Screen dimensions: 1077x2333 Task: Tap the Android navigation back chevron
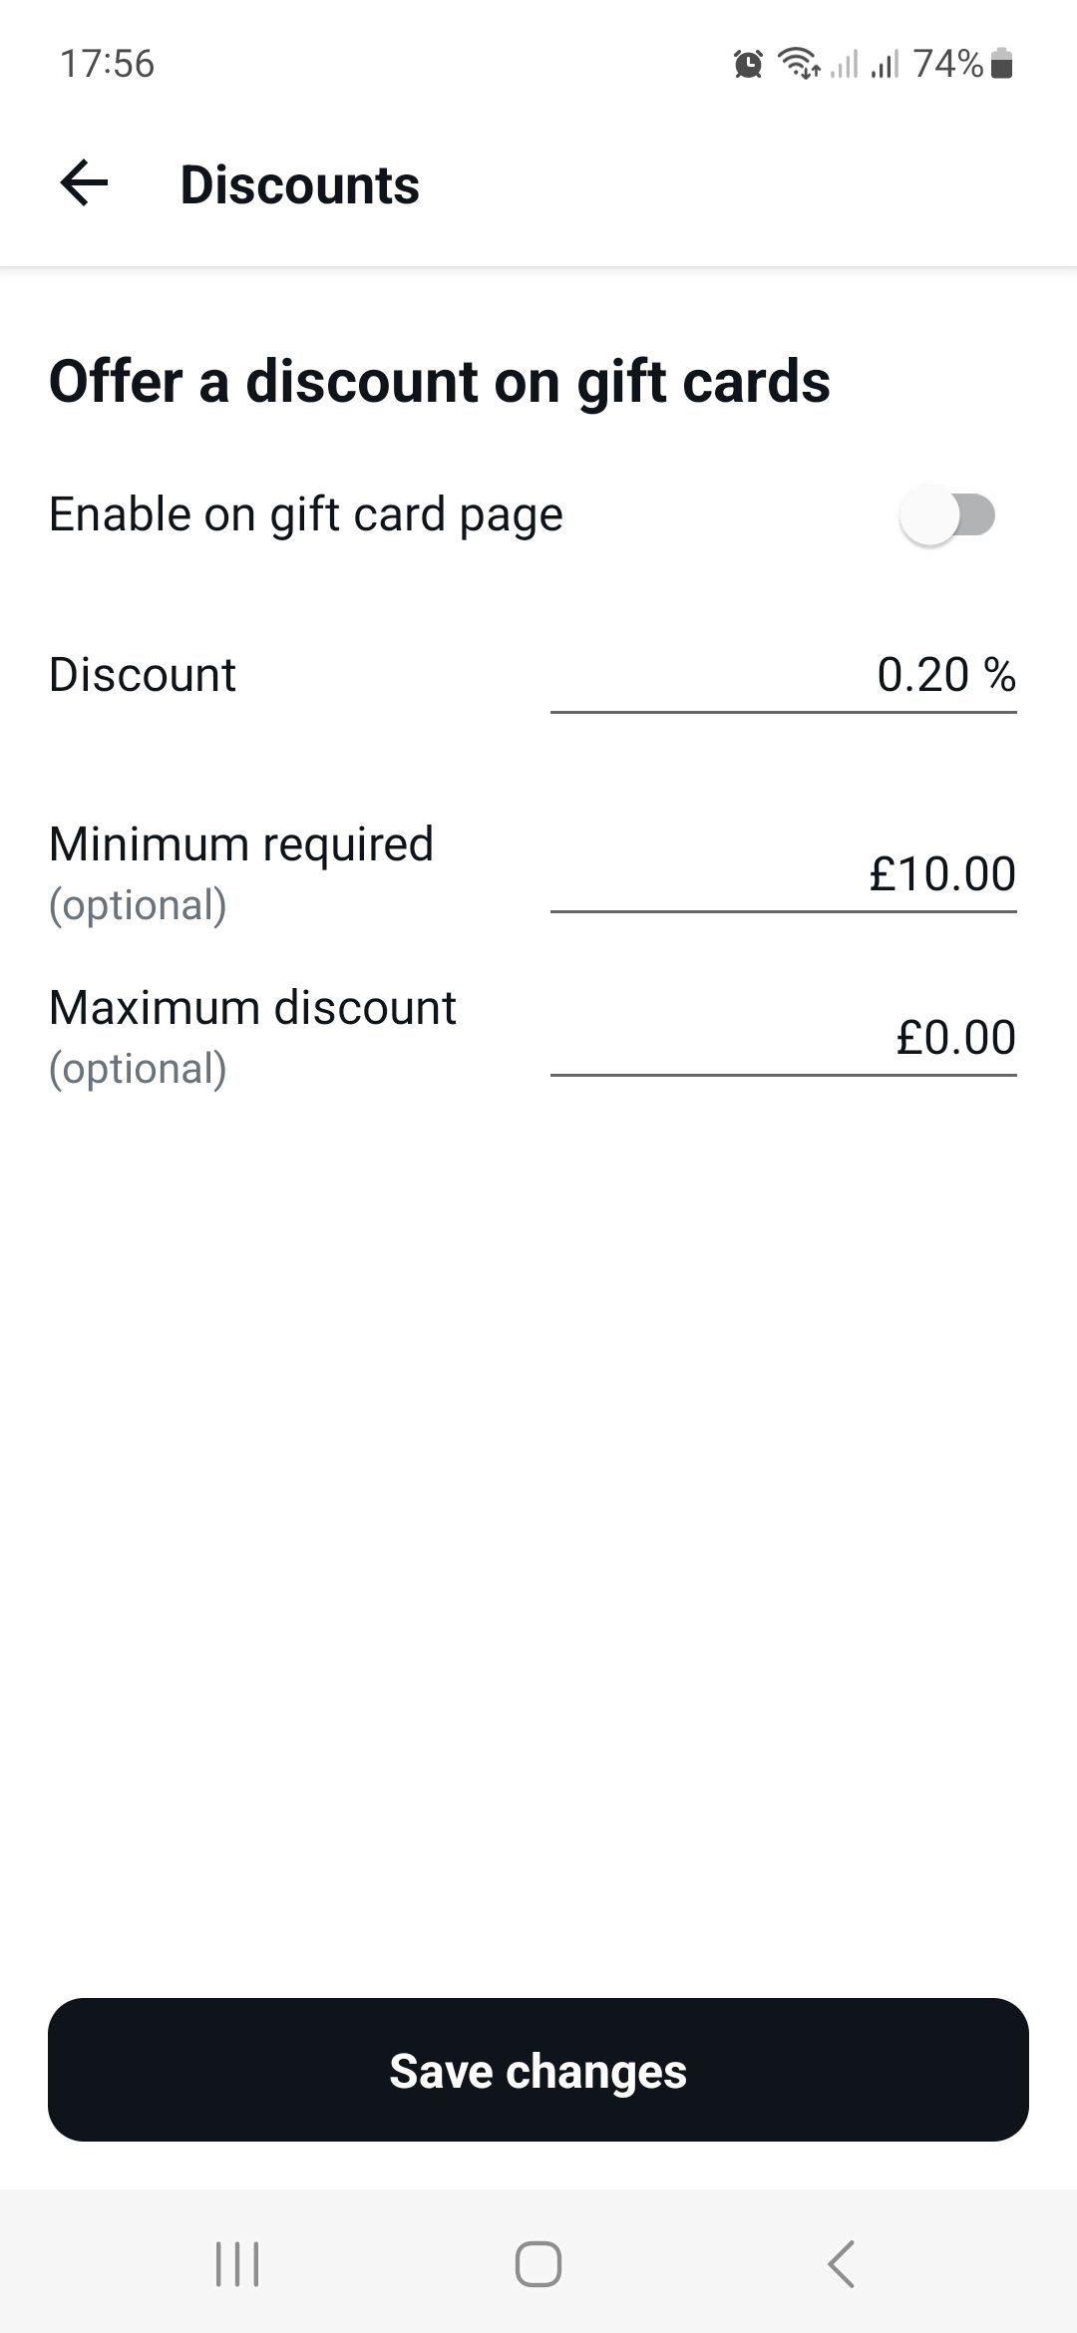(842, 2263)
